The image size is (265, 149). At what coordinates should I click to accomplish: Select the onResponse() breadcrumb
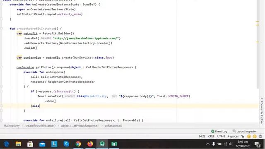pos(113,126)
